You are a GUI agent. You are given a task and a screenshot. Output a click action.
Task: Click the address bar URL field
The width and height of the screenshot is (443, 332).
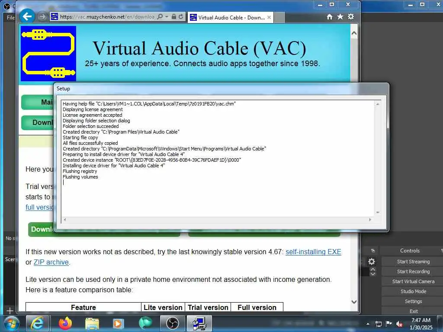[107, 17]
